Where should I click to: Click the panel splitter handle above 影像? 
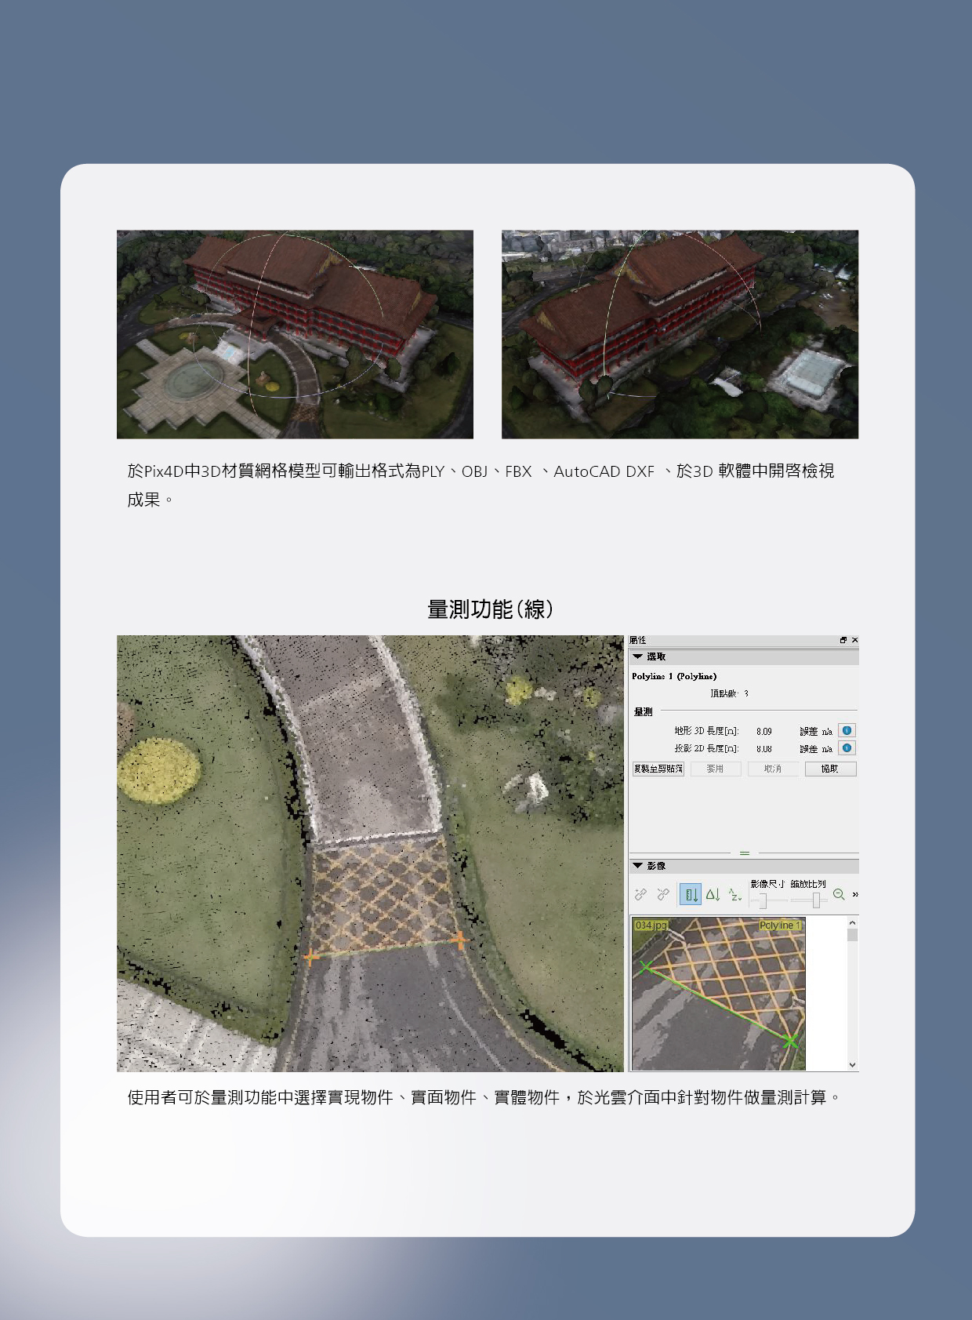[745, 853]
